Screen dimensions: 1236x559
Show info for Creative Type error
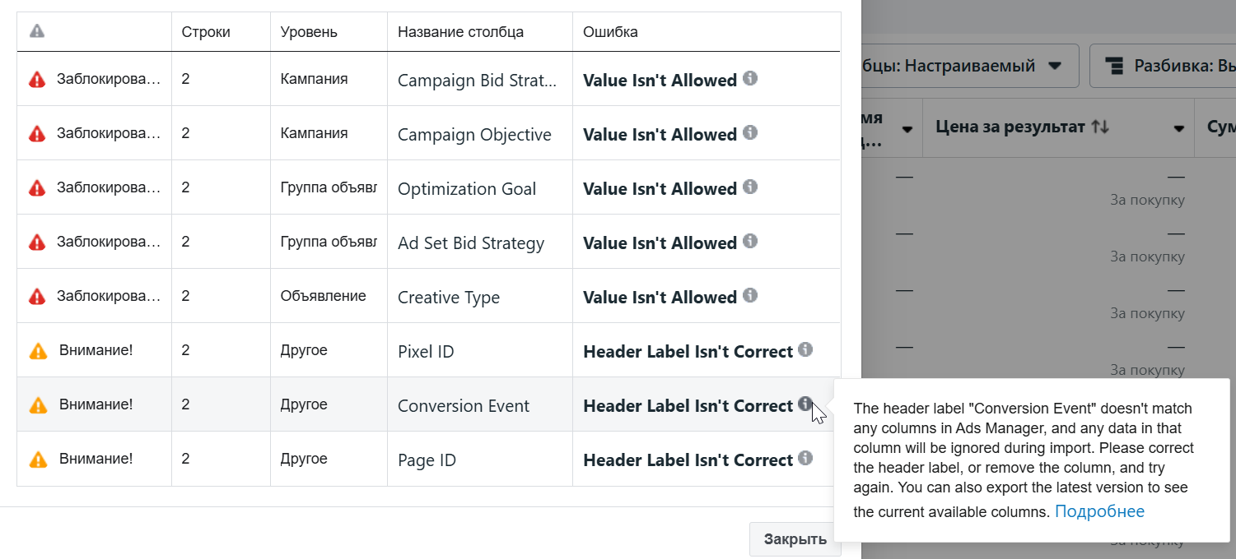click(749, 295)
